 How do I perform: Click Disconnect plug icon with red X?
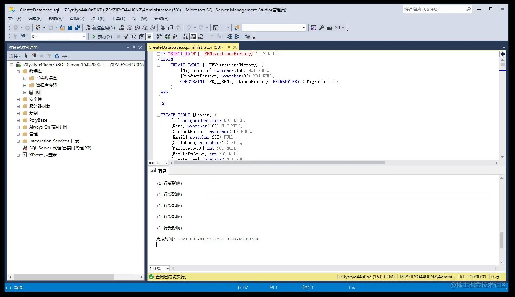(x=34, y=56)
